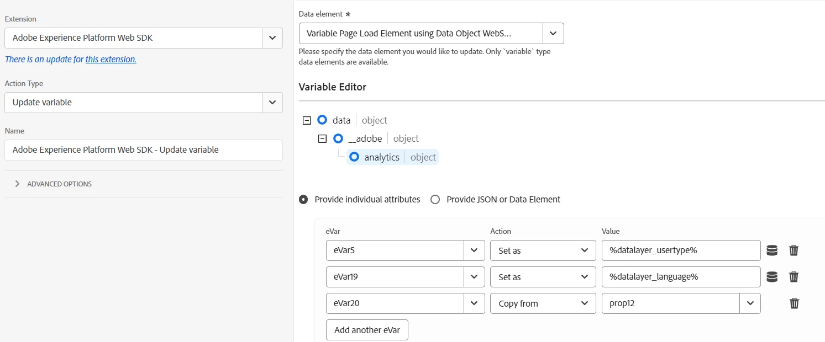Image resolution: width=825 pixels, height=342 pixels.
Task: Collapse the data tree node
Action: click(307, 120)
